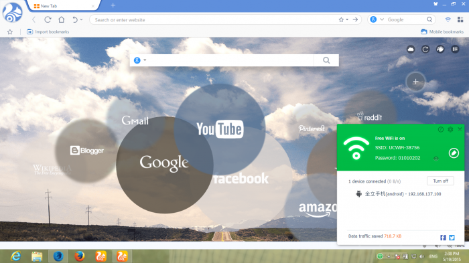
Task: Click the '1 device connected' text
Action: (x=367, y=181)
